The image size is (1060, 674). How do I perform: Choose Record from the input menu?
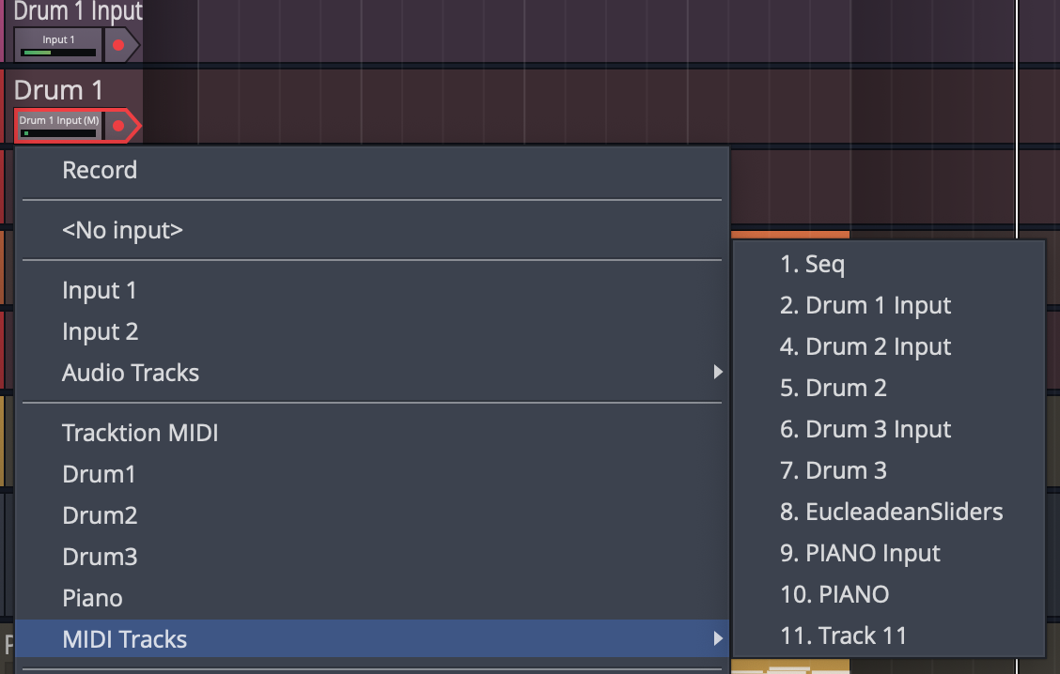click(100, 170)
